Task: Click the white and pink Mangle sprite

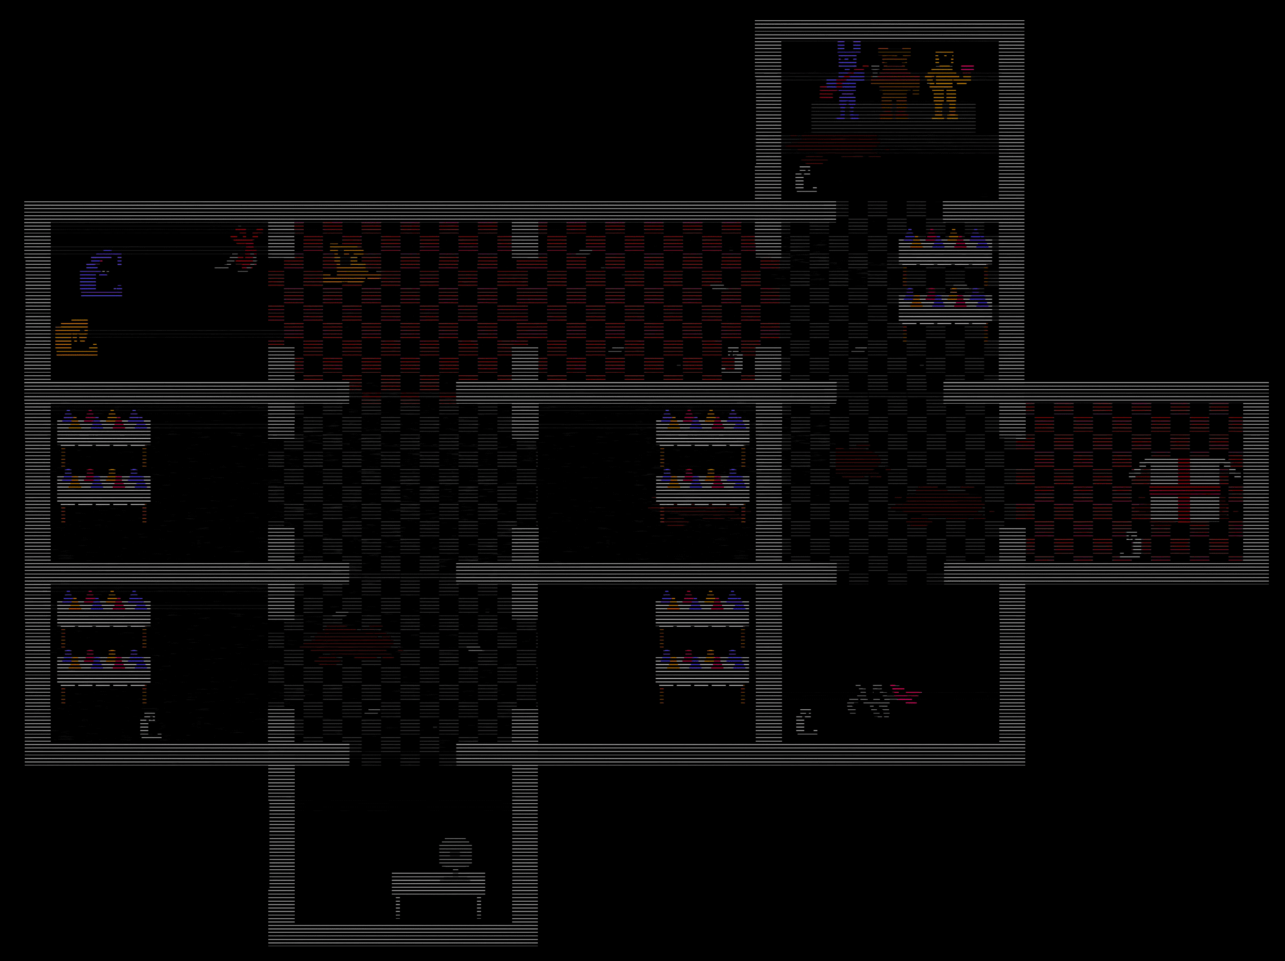Action: point(884,700)
